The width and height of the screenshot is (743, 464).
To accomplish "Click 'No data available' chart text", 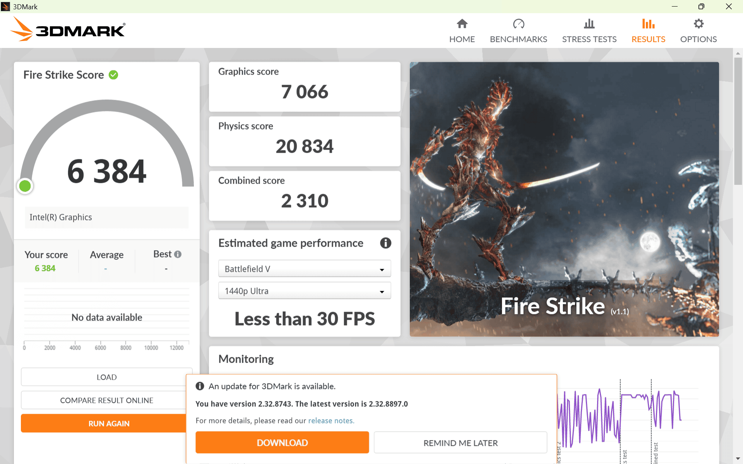I will pos(107,317).
